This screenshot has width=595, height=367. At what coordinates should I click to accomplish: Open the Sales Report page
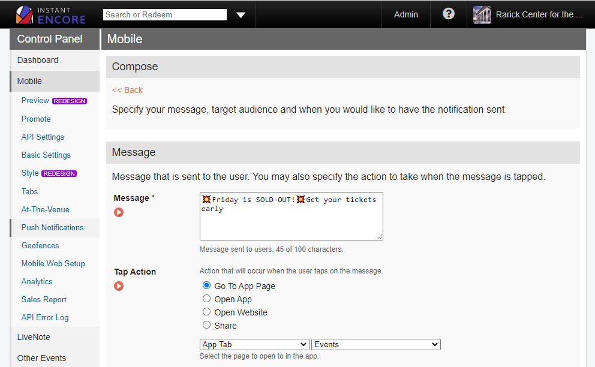43,299
